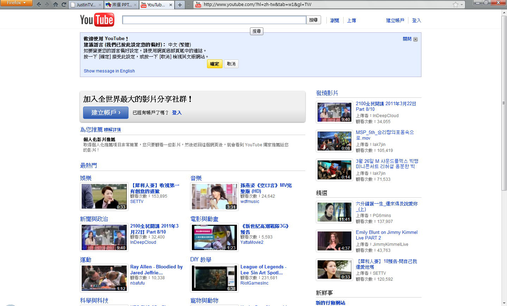Click the 搜尋 button beside the search box
The width and height of the screenshot is (507, 306).
point(313,20)
